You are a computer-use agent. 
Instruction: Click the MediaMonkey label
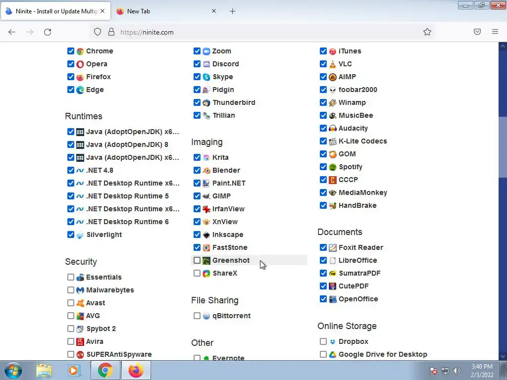click(363, 192)
